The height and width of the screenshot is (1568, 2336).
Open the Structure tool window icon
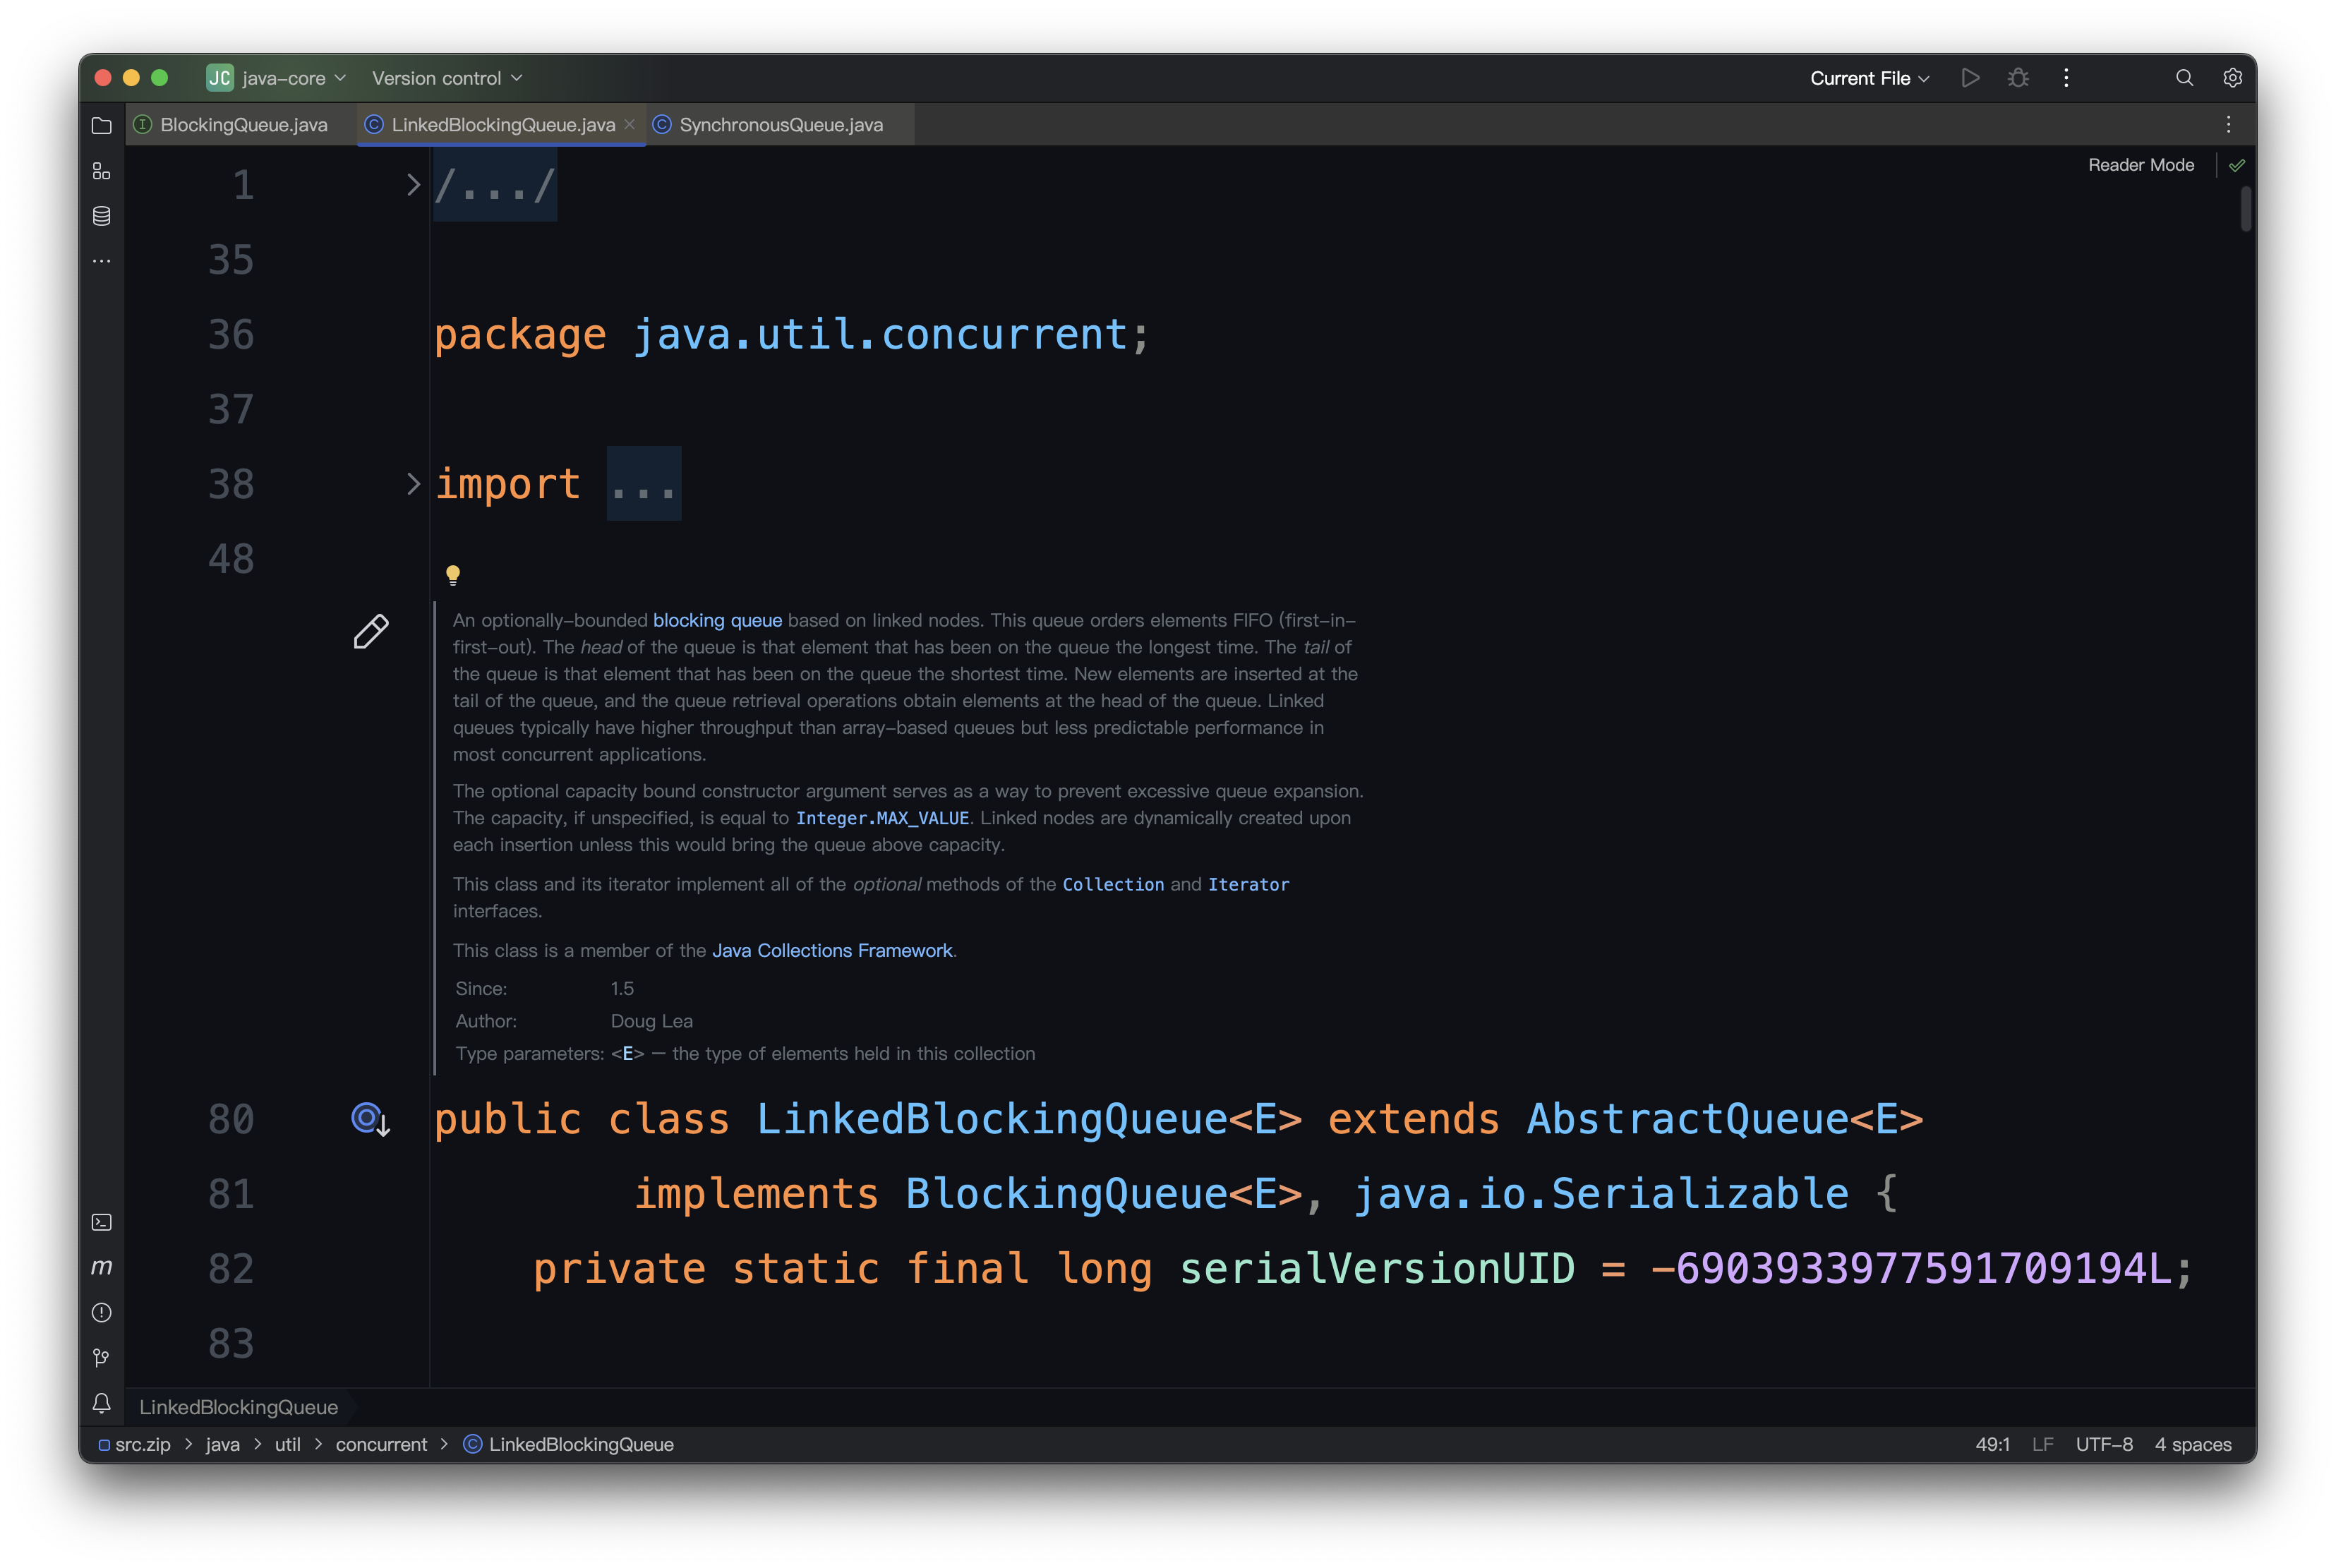click(x=101, y=171)
